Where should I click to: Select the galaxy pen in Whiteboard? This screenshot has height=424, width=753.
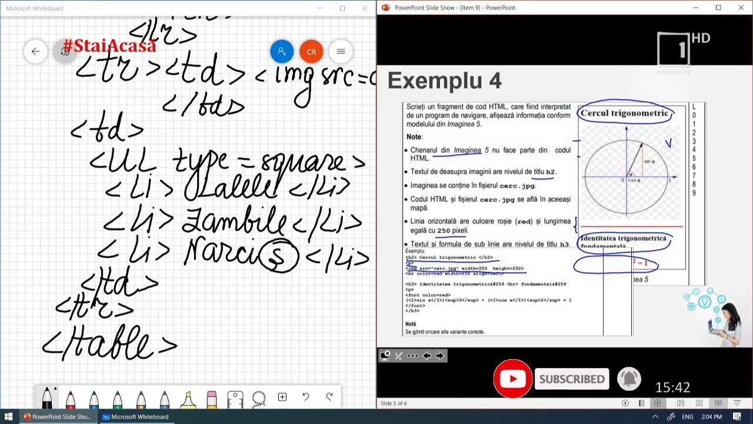pos(165,399)
